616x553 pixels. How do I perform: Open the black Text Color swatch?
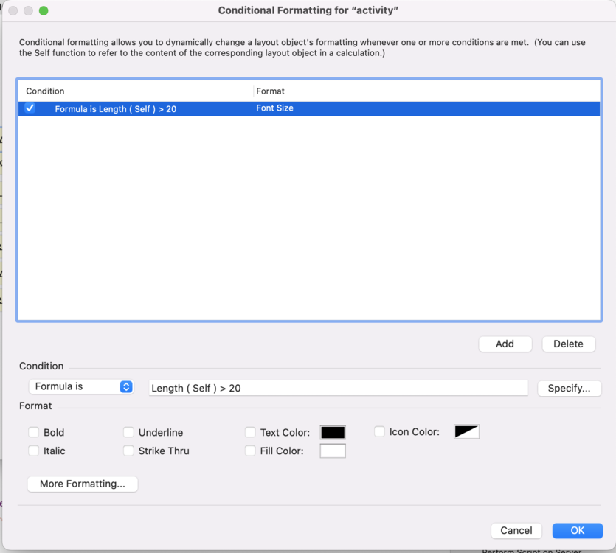(333, 432)
